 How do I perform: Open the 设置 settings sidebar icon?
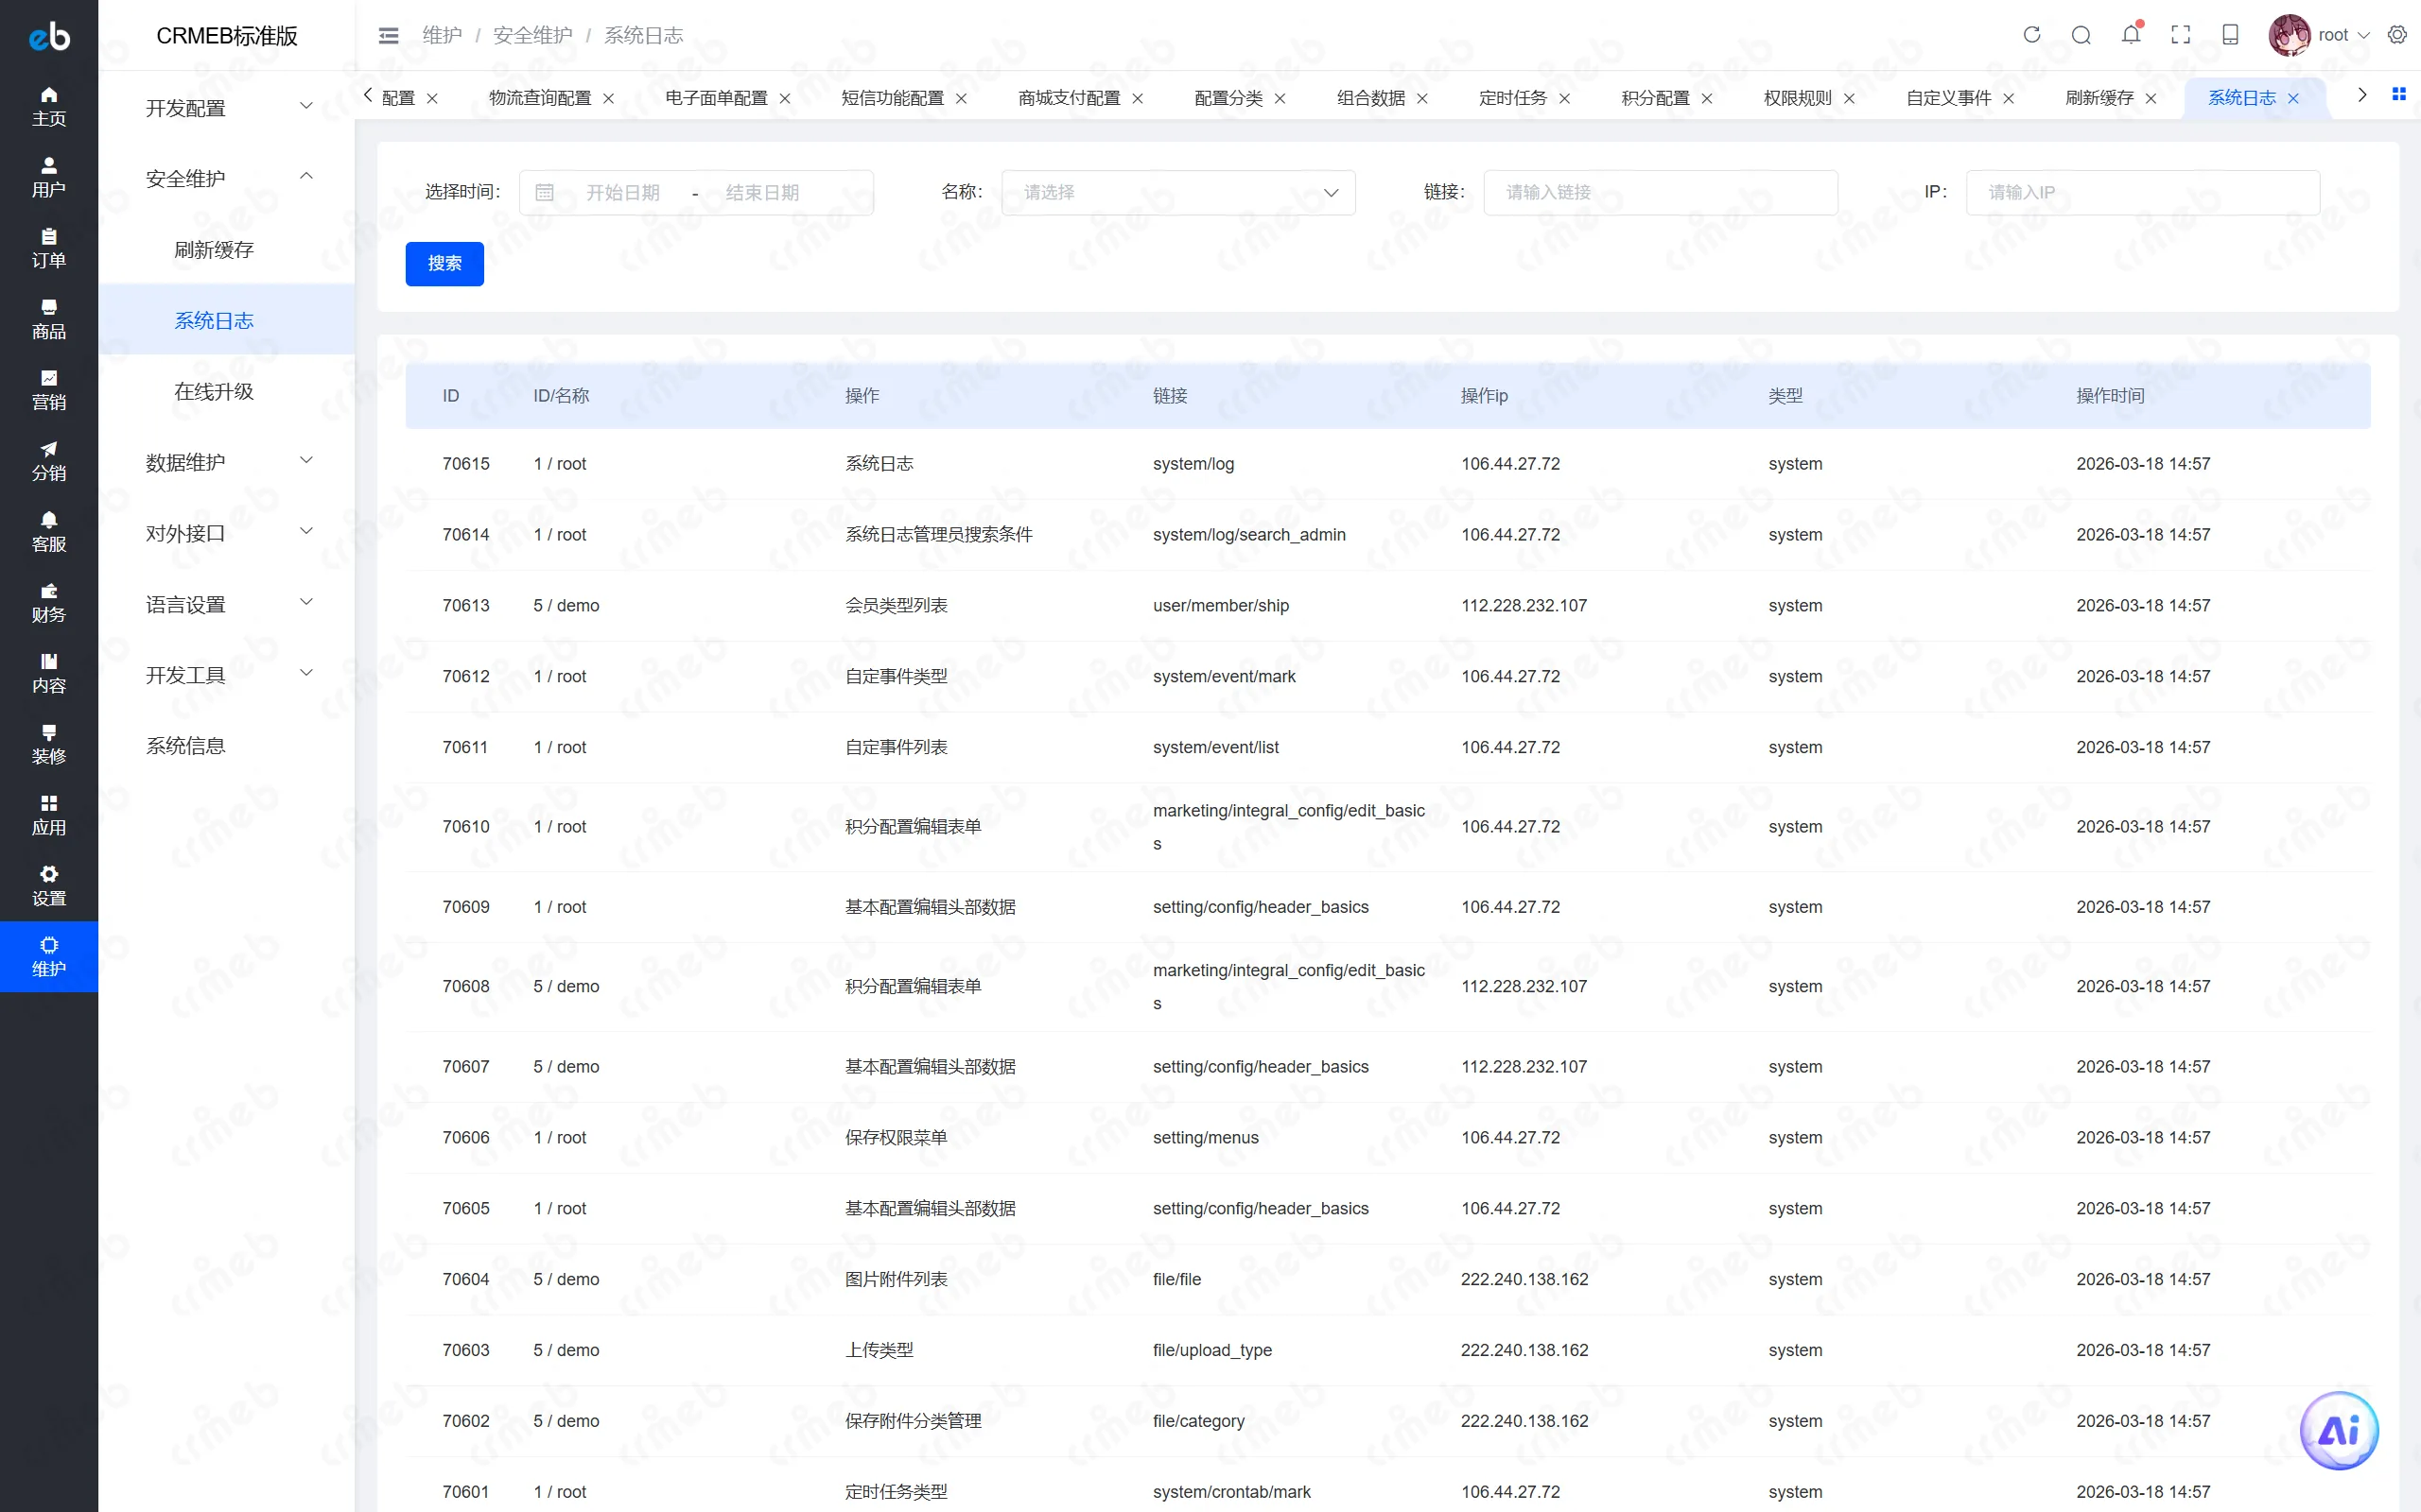48,887
